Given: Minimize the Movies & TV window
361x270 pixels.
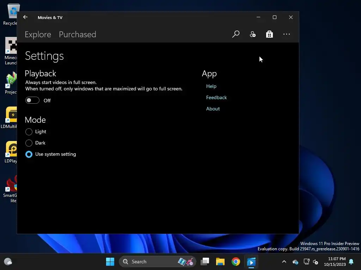Looking at the screenshot, I should 258,17.
